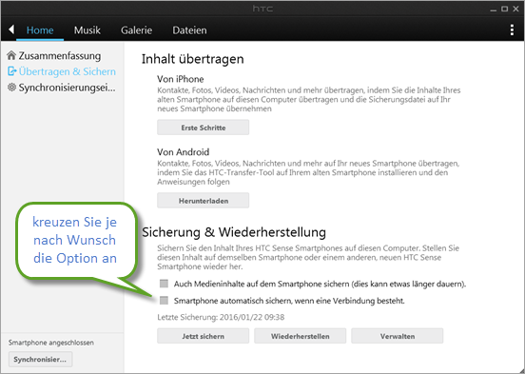The height and width of the screenshot is (374, 525).
Task: Open the Dateien tab
Action: tap(189, 30)
